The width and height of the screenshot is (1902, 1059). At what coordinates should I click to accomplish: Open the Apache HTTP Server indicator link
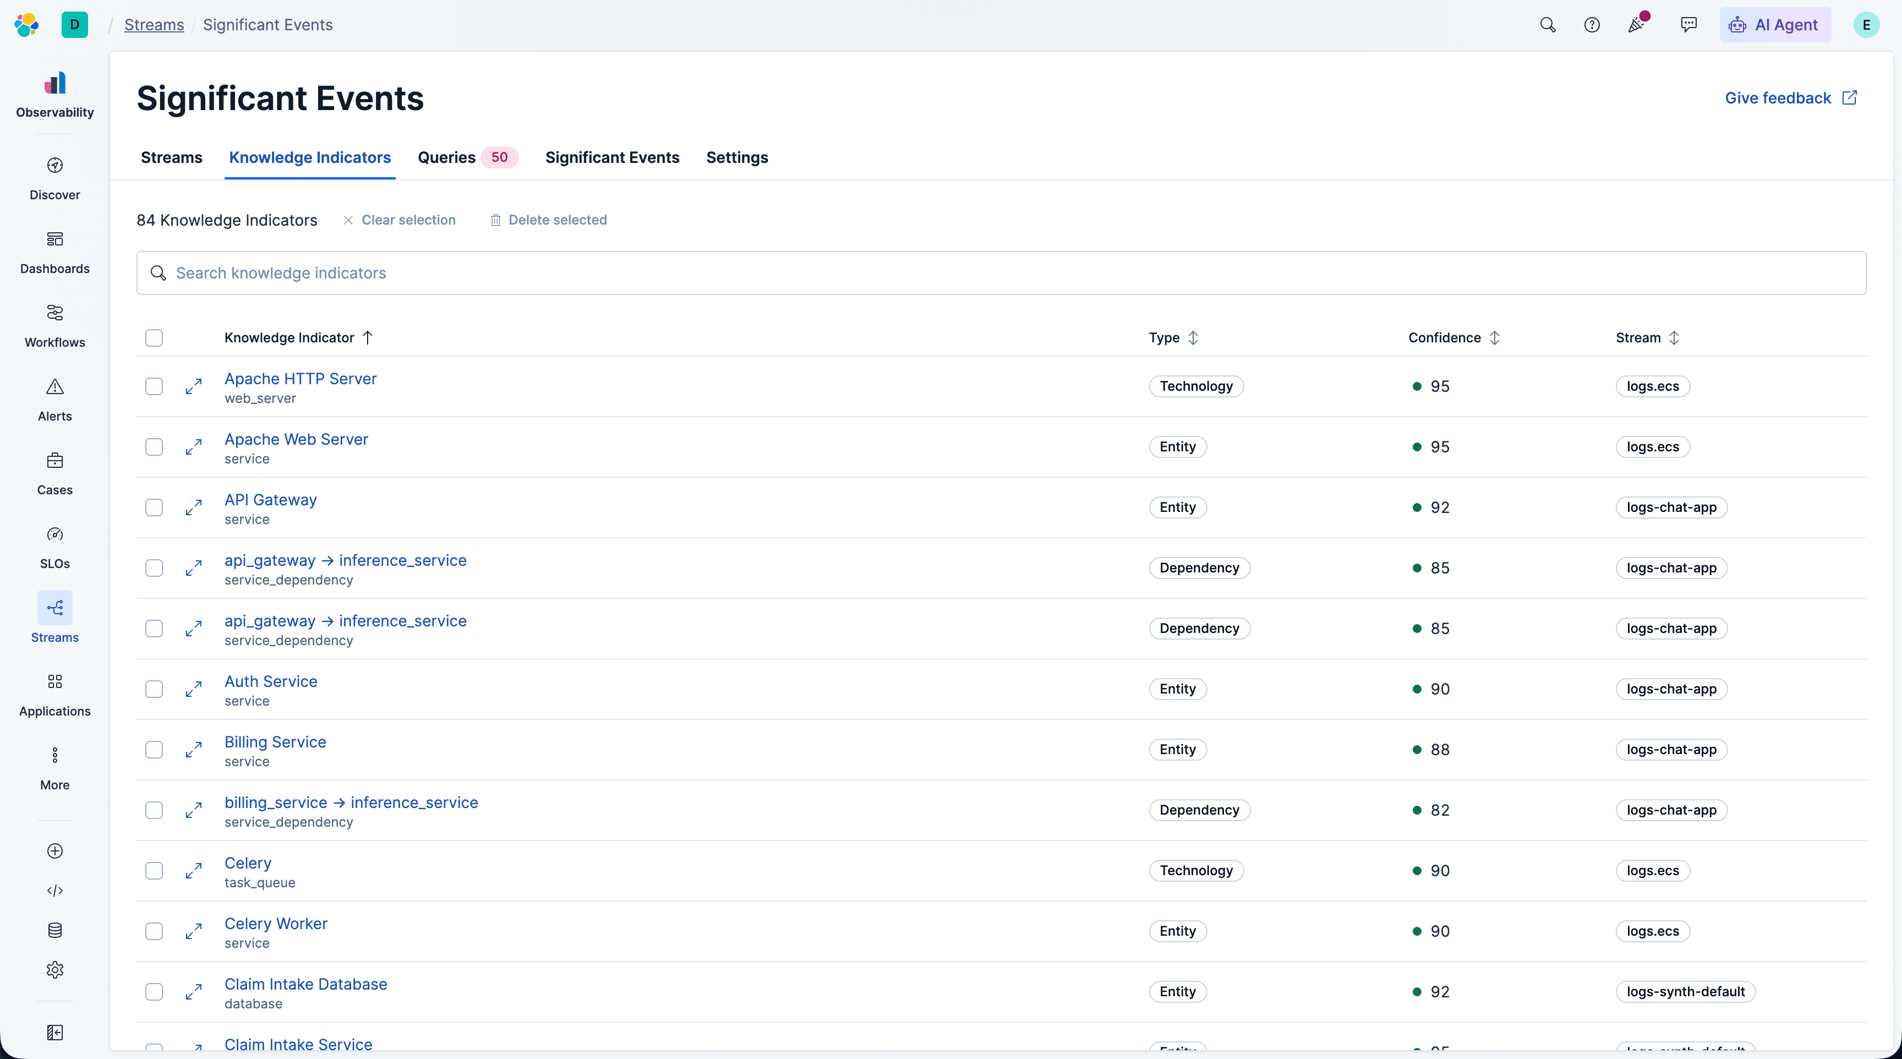300,378
